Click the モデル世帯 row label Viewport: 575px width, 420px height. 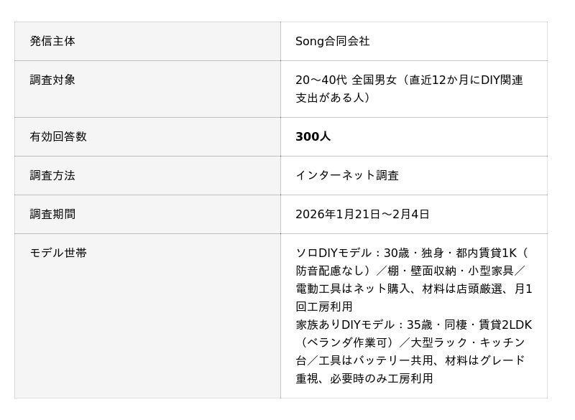[x=58, y=253]
